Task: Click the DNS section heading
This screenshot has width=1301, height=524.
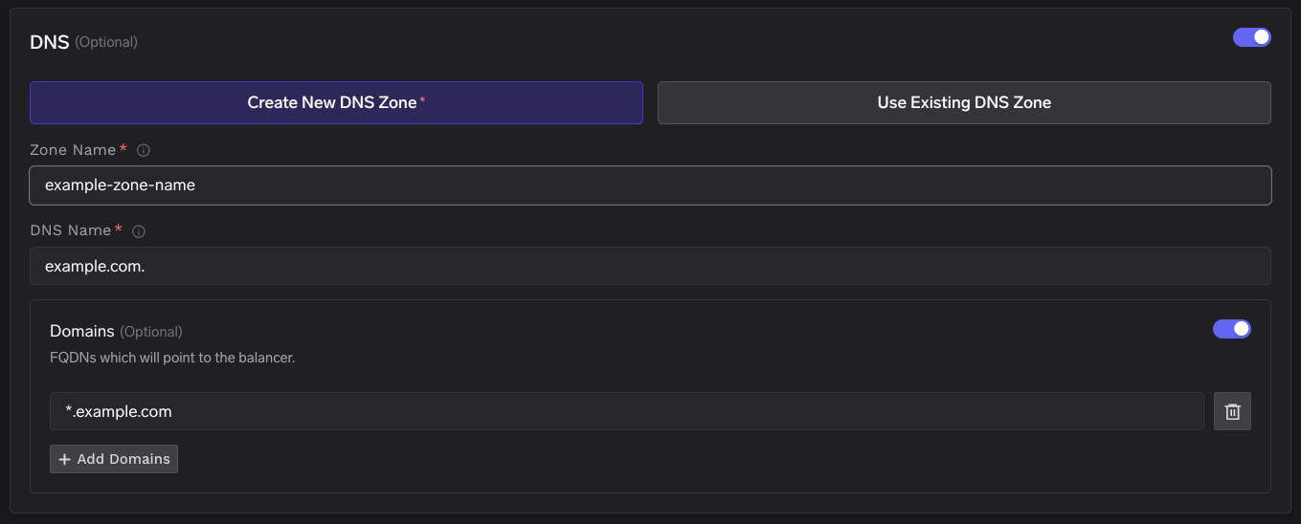Action: click(50, 42)
